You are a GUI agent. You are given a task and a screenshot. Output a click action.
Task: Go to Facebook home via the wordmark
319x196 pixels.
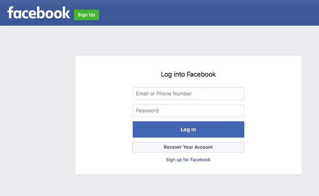point(38,13)
